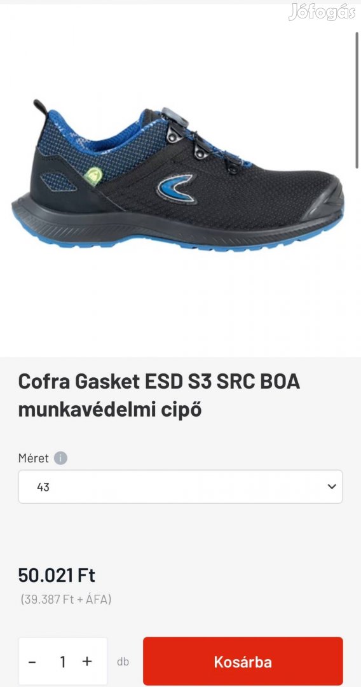
Task: Decrease quantity with minus button
Action: (x=32, y=662)
